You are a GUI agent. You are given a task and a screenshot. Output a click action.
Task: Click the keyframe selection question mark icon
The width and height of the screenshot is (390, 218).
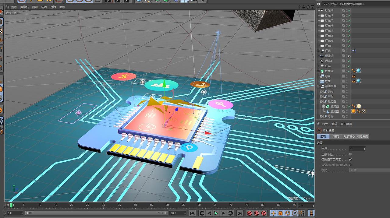264,213
